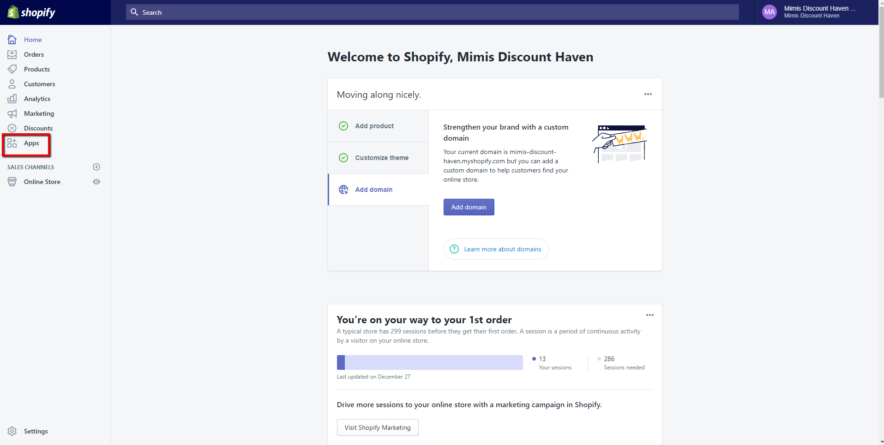
Task: Open Home in the sidebar
Action: point(33,40)
